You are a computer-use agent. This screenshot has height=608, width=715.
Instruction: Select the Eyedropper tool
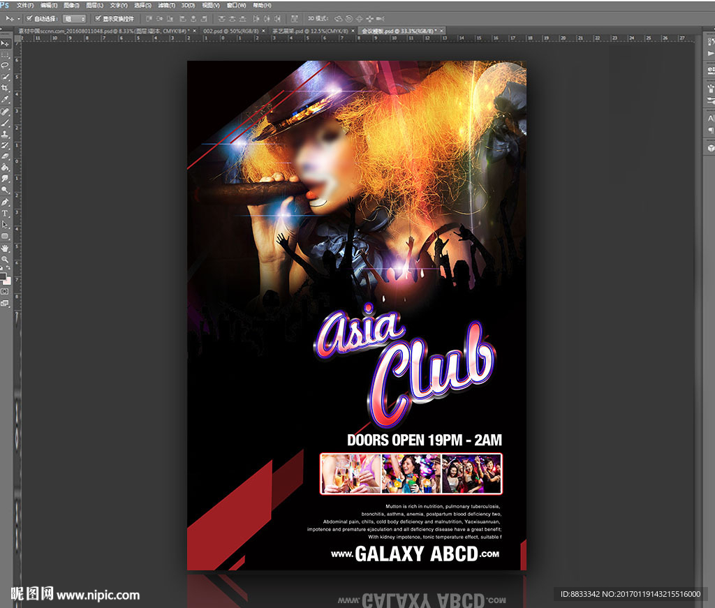click(5, 99)
